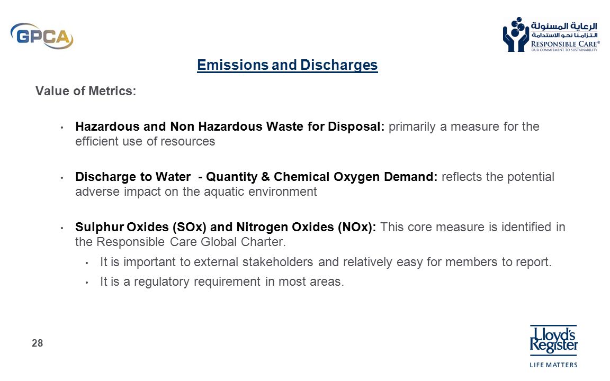The height and width of the screenshot is (381, 610).
Task: Click the Emissions and Discharges title
Action: (x=287, y=65)
